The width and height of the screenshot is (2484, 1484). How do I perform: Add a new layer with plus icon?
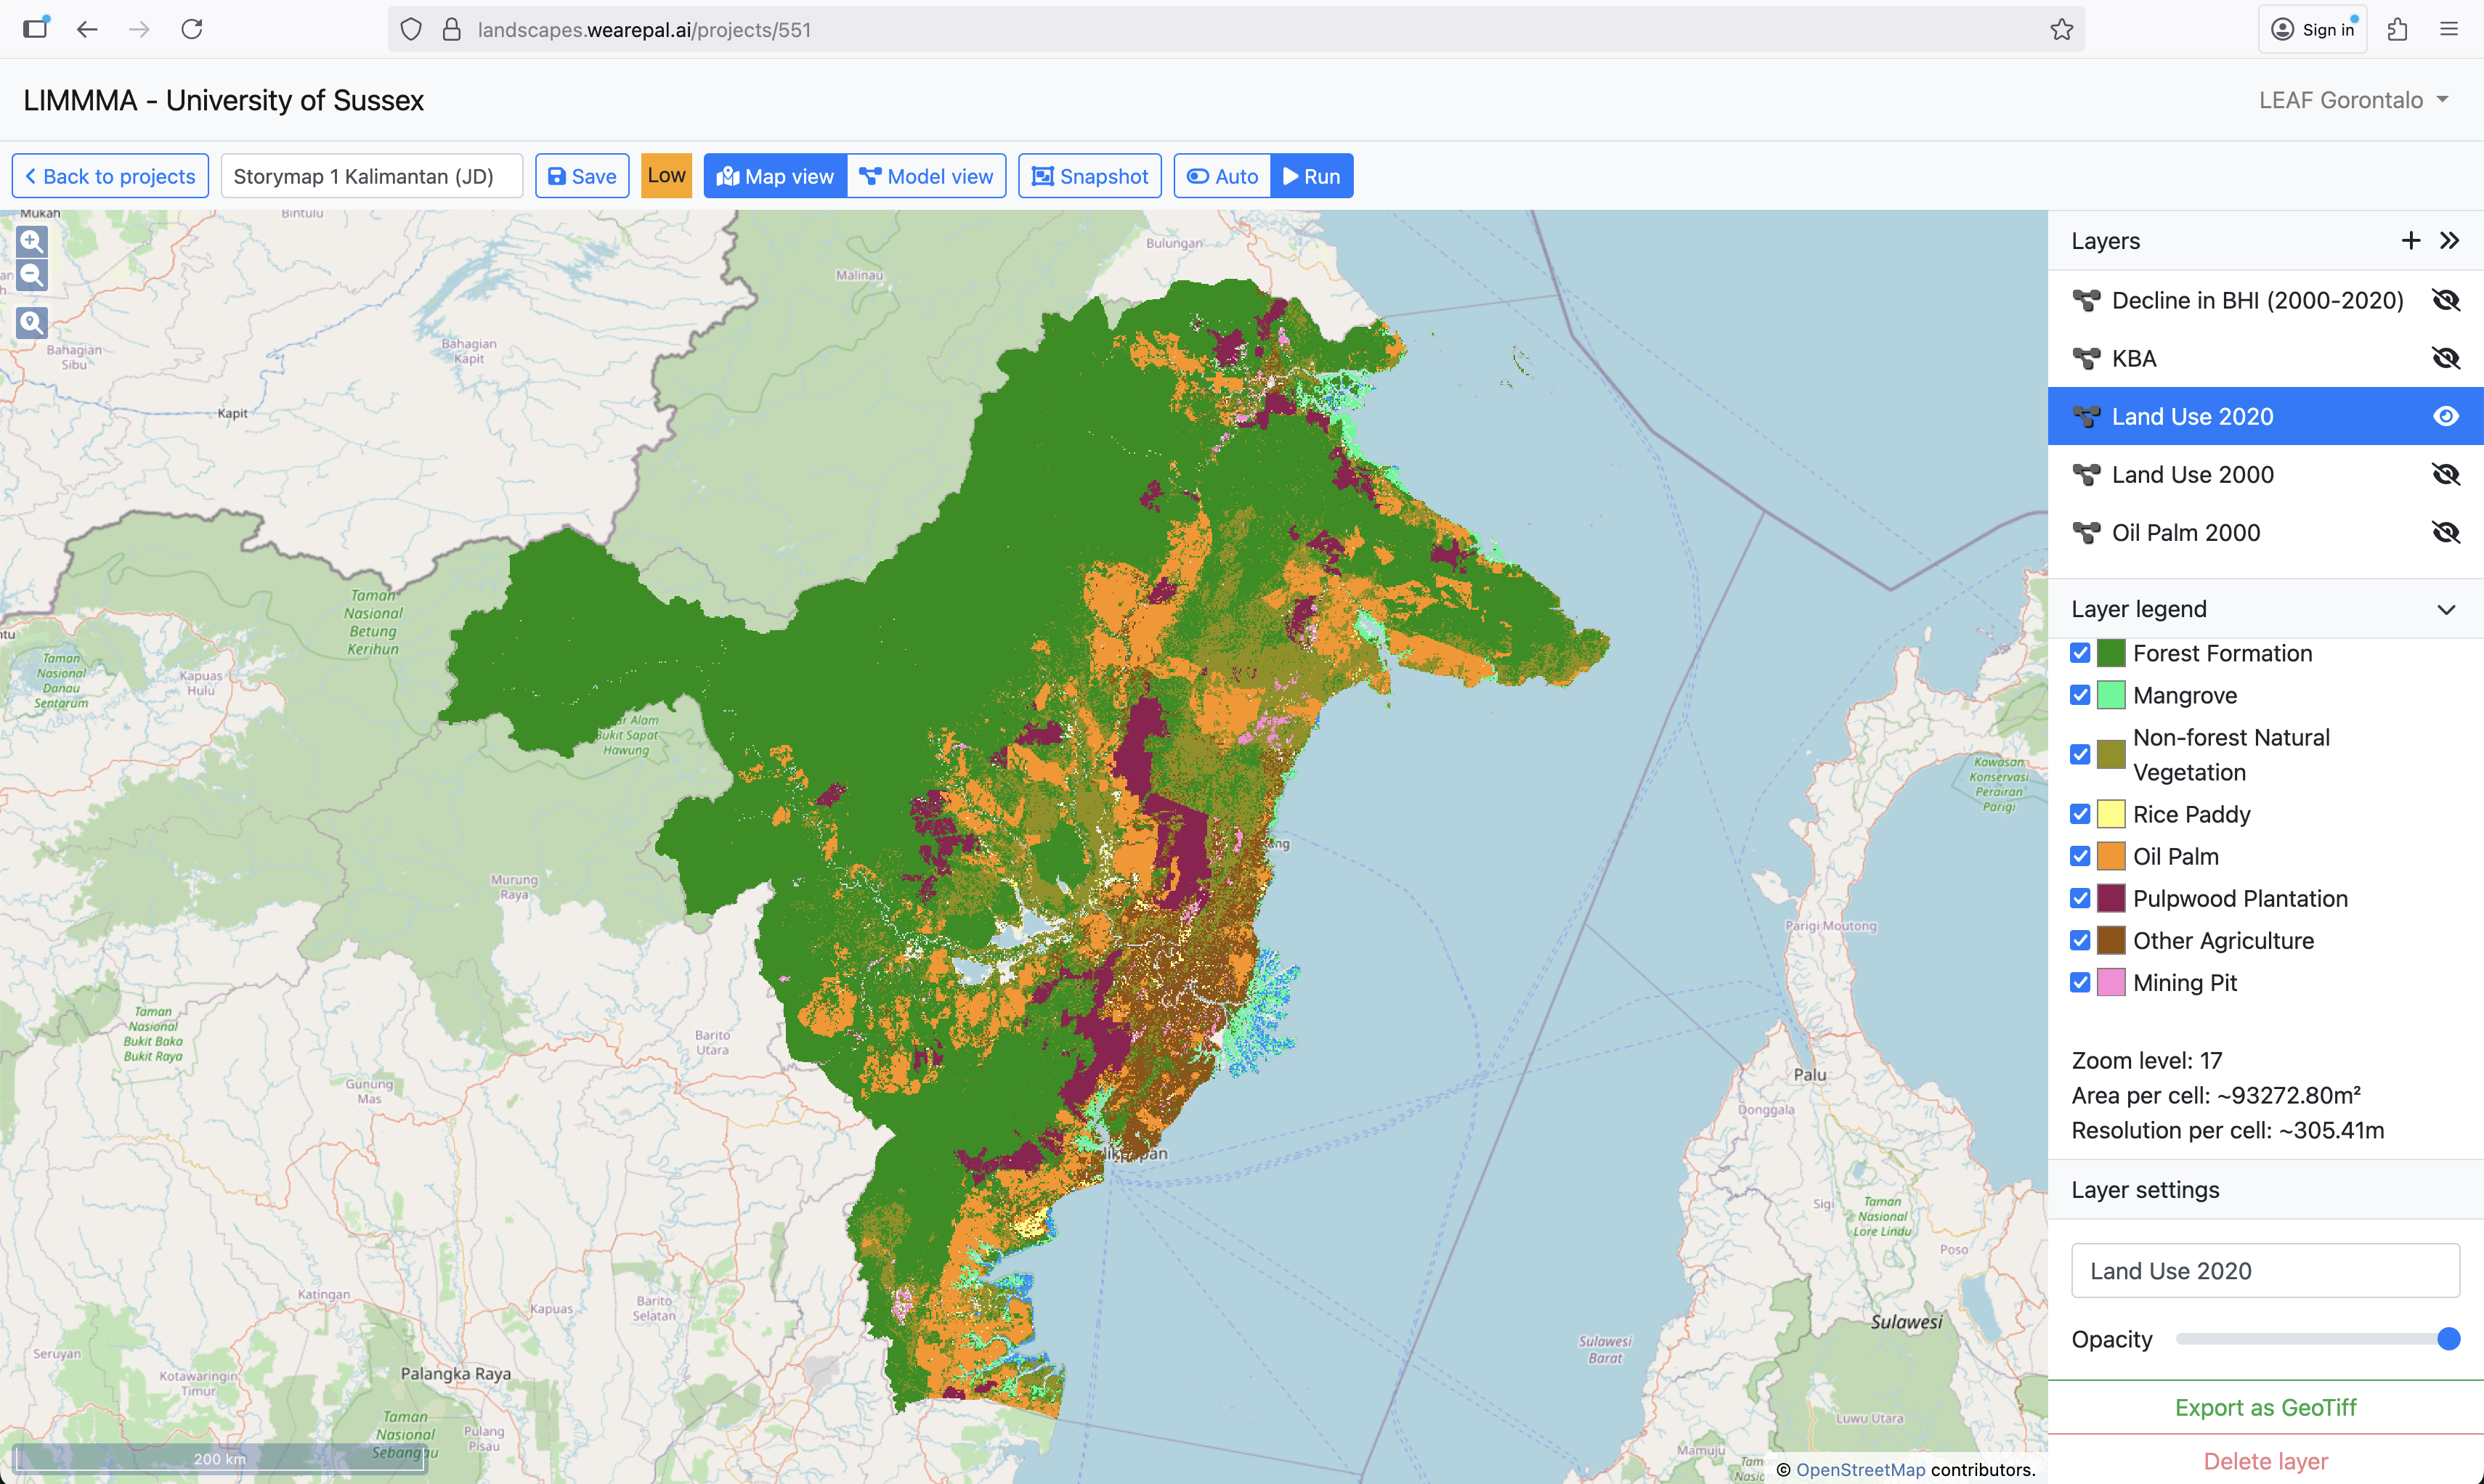click(x=2410, y=241)
